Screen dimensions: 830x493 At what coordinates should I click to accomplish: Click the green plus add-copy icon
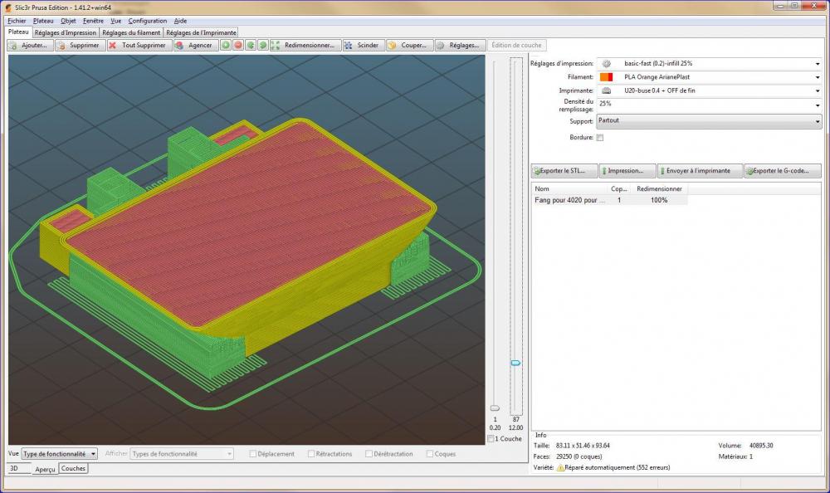click(226, 46)
